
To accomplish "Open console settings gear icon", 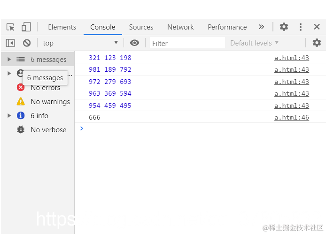I will click(x=317, y=43).
